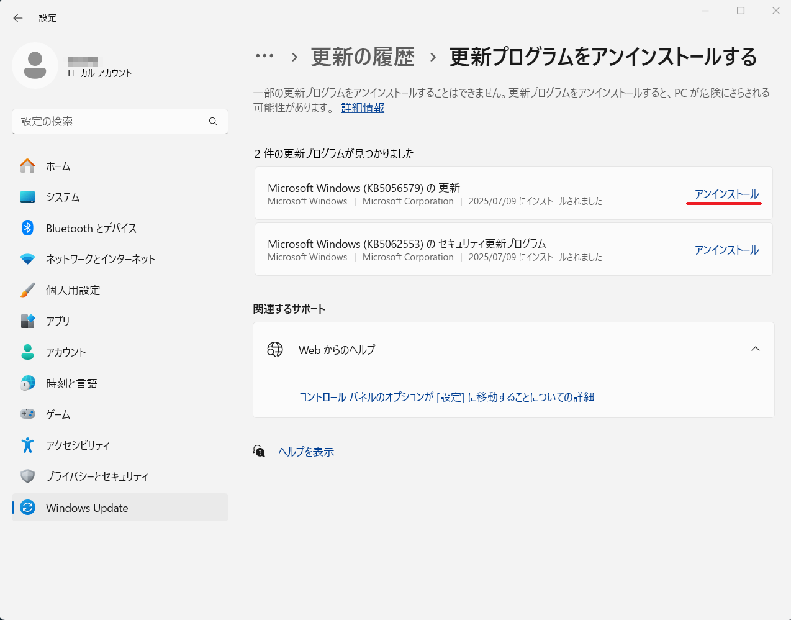The height and width of the screenshot is (620, 791).
Task: Expand the breadcrumb ellipsis menu
Action: 264,56
